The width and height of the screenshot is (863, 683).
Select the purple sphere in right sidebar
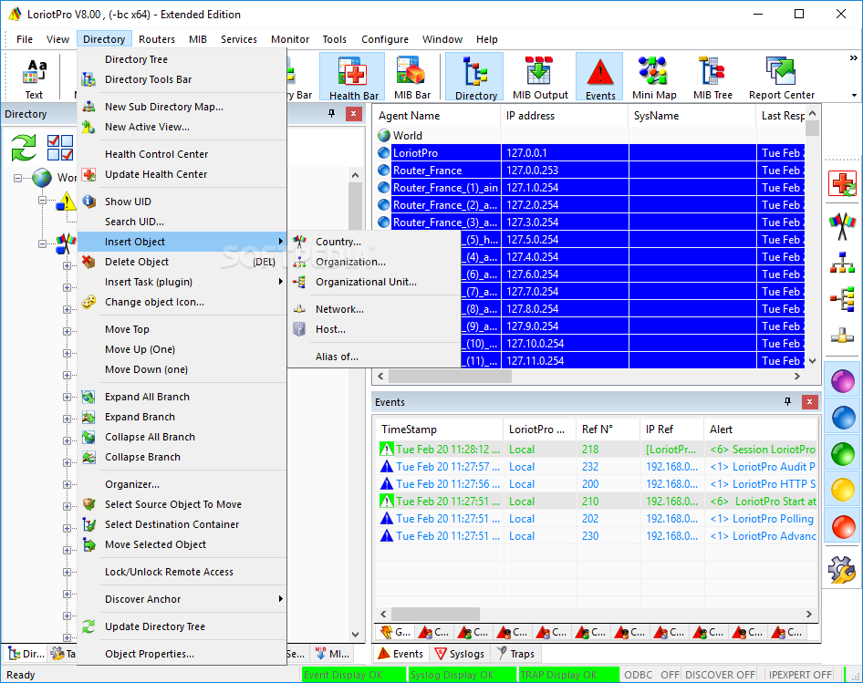tap(843, 381)
